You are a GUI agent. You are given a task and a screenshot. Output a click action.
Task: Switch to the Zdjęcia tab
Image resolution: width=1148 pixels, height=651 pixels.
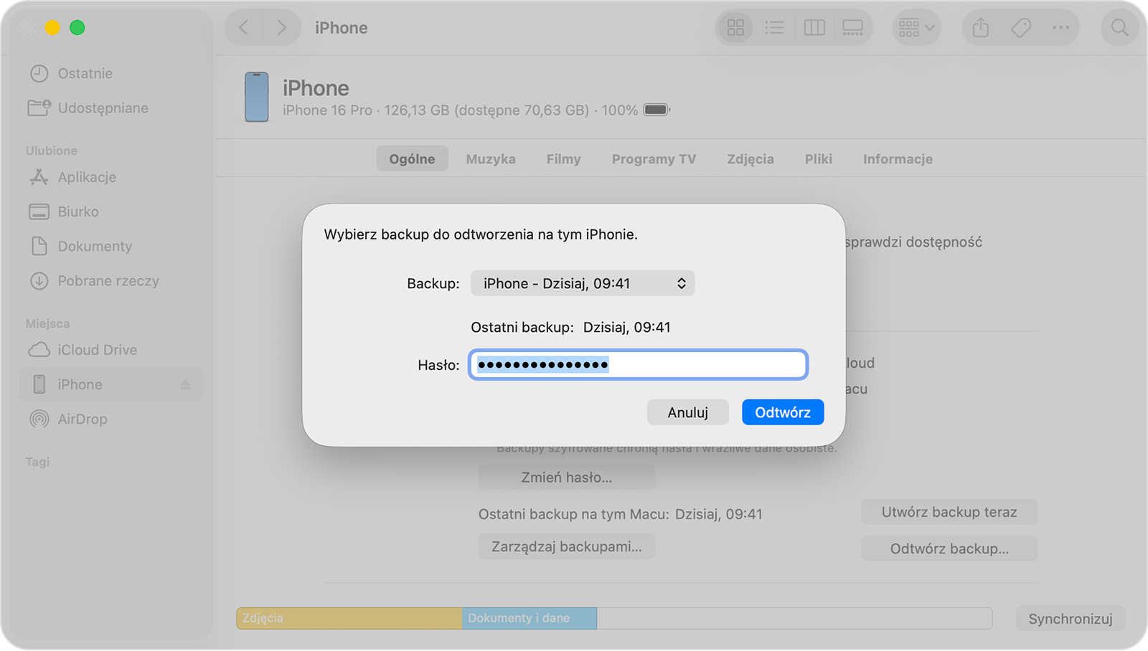coord(751,159)
